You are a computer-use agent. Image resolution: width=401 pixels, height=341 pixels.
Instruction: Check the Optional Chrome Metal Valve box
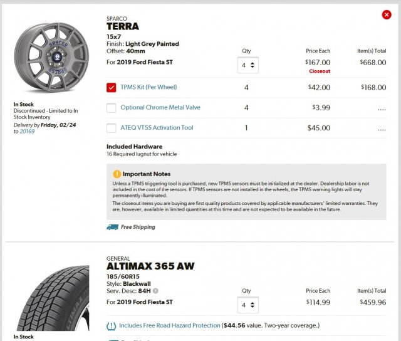click(x=112, y=108)
